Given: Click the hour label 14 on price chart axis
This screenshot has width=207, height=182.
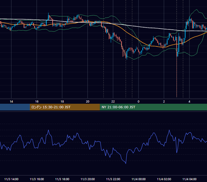Looking at the screenshot, I should tap(11, 102).
